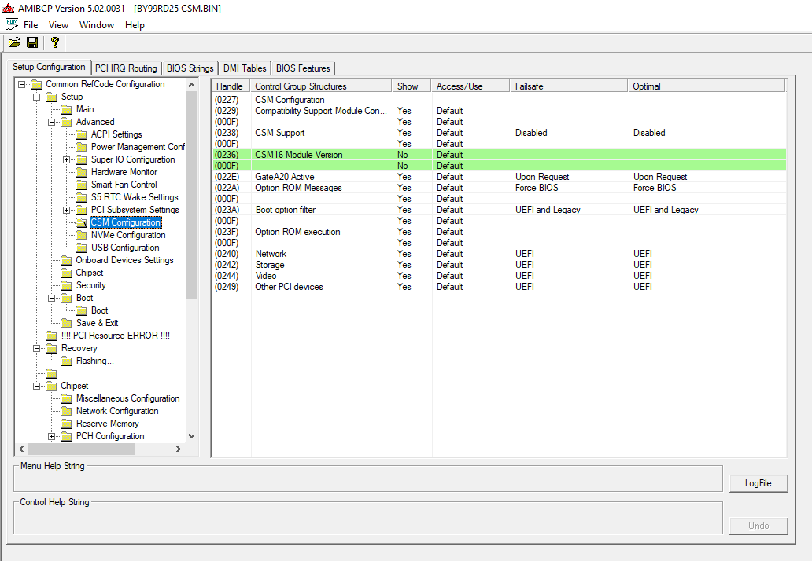The width and height of the screenshot is (812, 561).
Task: Select the CSM Support row
Action: pyautogui.click(x=499, y=133)
